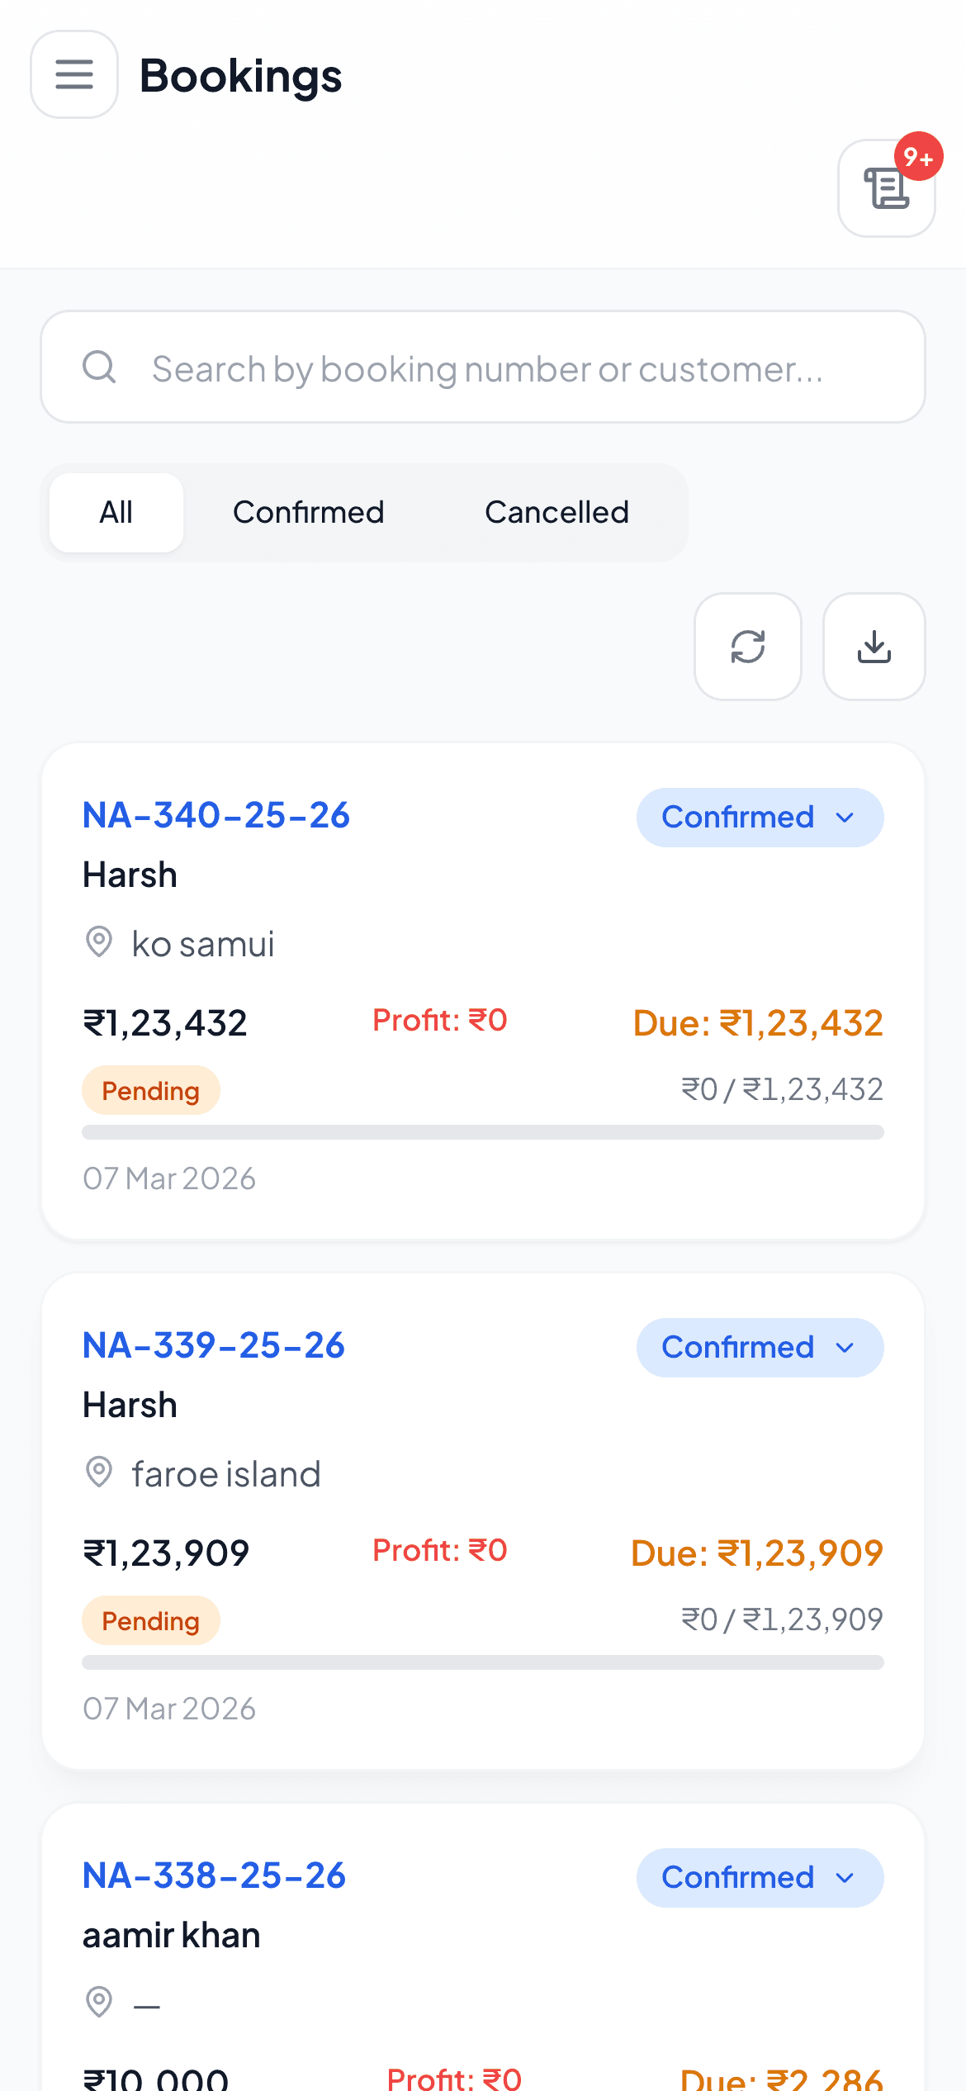
Task: Click Pending badge on faroe island booking
Action: [151, 1621]
